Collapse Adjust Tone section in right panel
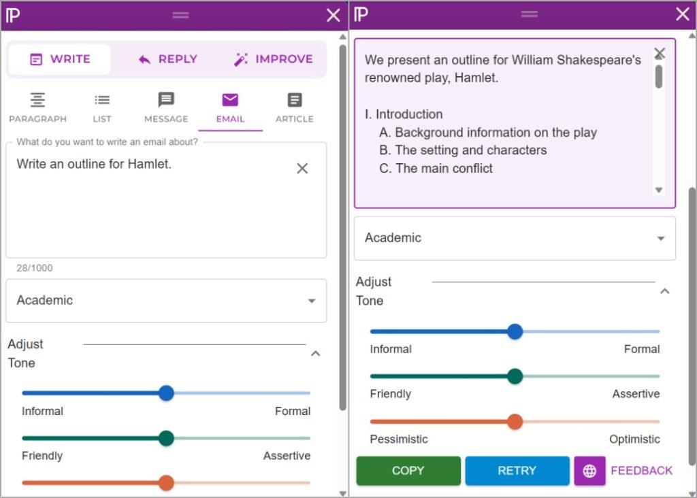 point(665,291)
